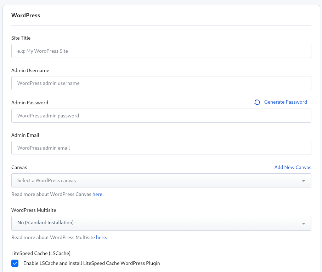Focus the Site Title input field

pyautogui.click(x=161, y=51)
